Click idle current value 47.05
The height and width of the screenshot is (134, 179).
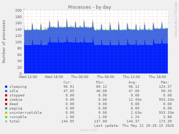(x=69, y=91)
